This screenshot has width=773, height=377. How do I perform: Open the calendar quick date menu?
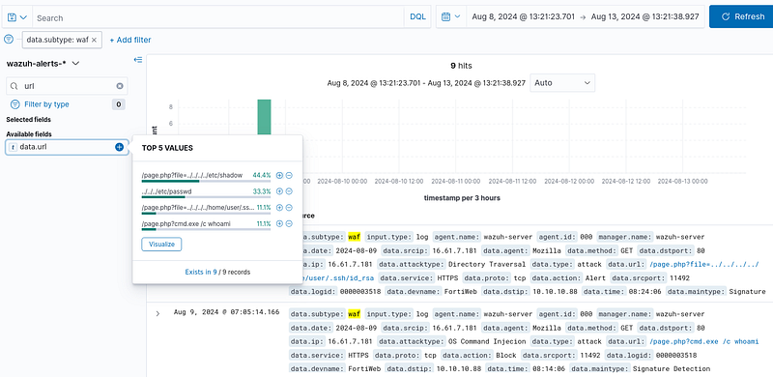click(x=450, y=16)
